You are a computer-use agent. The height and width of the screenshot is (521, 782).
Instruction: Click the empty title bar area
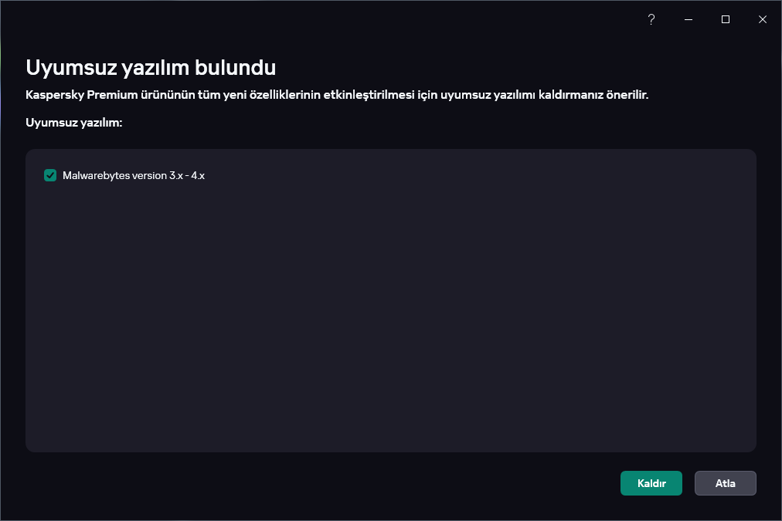pos(309,19)
